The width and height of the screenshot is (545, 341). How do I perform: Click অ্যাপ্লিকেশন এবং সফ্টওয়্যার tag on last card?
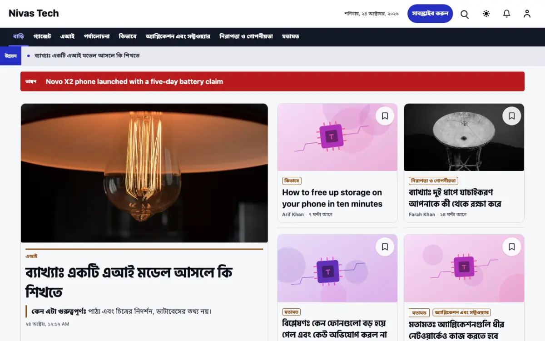click(x=461, y=313)
